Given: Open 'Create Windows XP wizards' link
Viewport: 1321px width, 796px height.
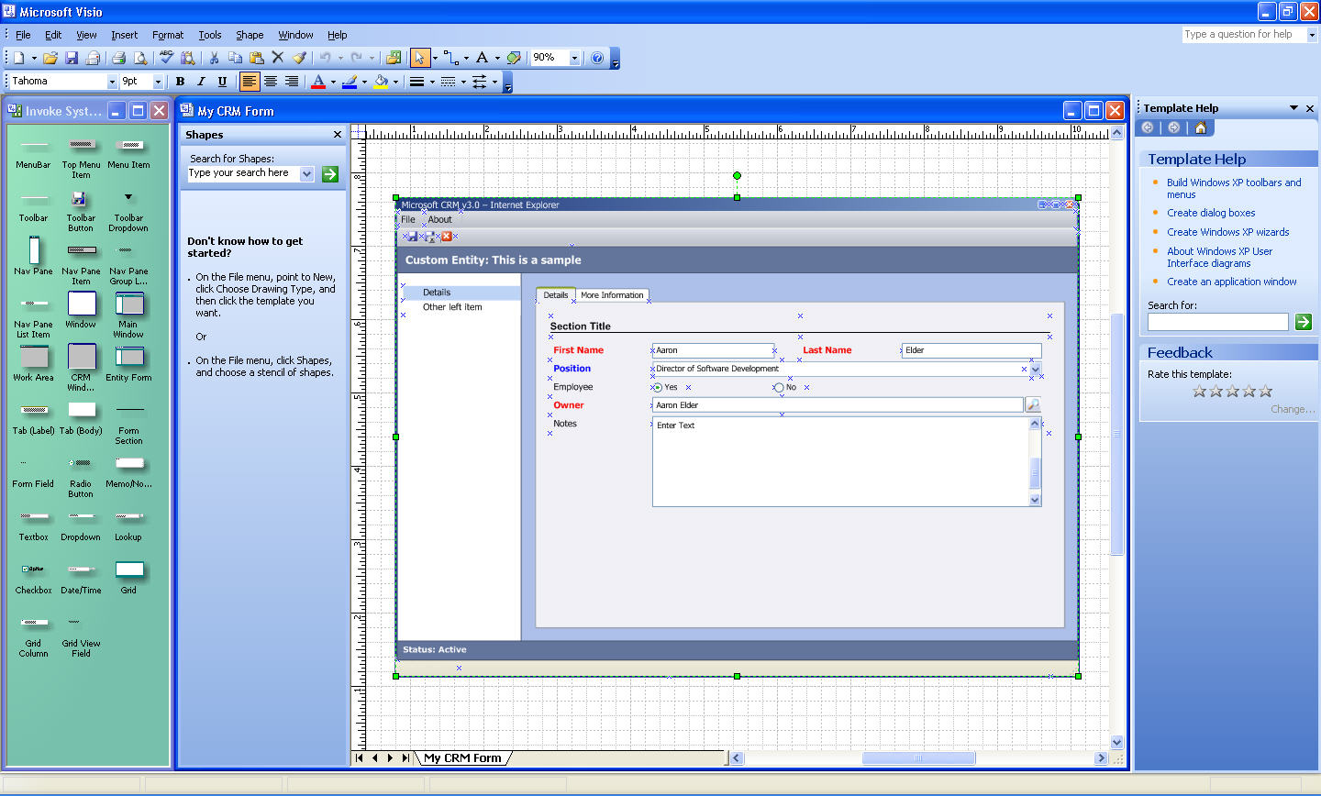Looking at the screenshot, I should tap(1227, 232).
